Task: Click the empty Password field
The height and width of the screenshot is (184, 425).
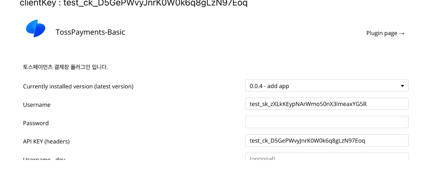Action: pyautogui.click(x=326, y=122)
